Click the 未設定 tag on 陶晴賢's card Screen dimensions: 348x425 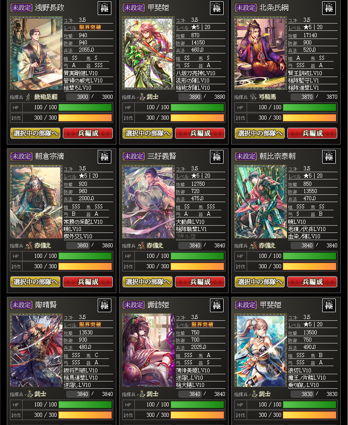coord(21,304)
